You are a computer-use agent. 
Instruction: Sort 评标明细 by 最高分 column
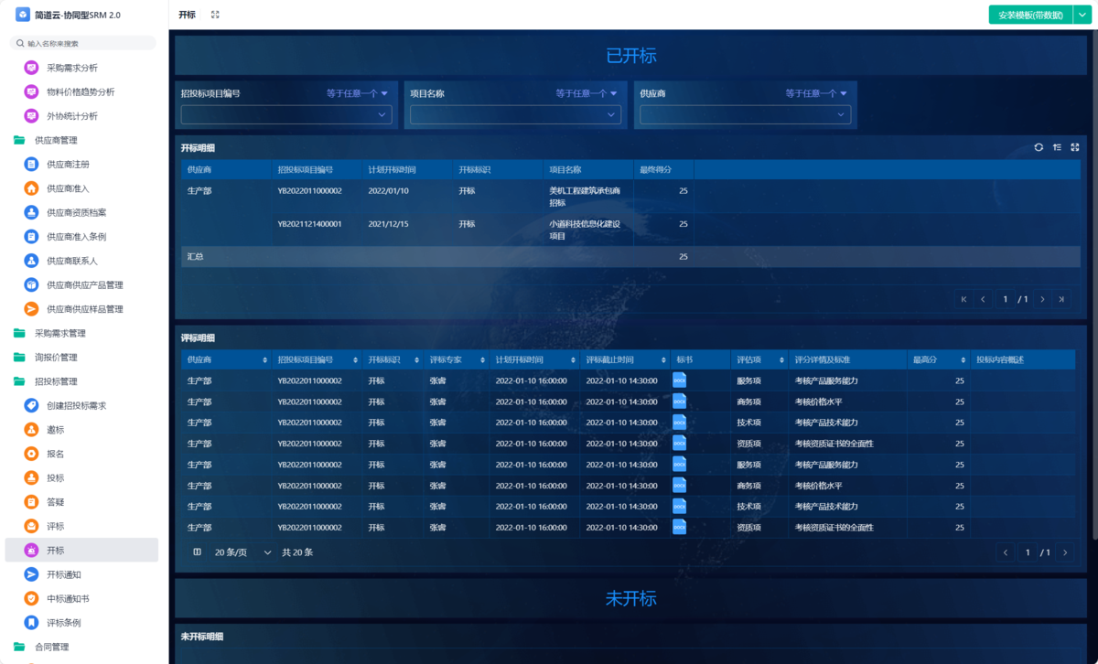pyautogui.click(x=964, y=360)
